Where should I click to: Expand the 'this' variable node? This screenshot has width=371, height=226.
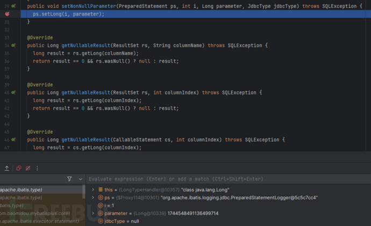pos(93,189)
